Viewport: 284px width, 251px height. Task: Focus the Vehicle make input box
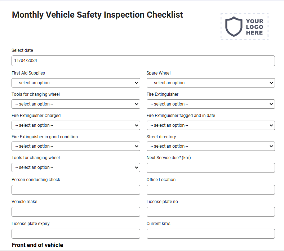pos(76,212)
